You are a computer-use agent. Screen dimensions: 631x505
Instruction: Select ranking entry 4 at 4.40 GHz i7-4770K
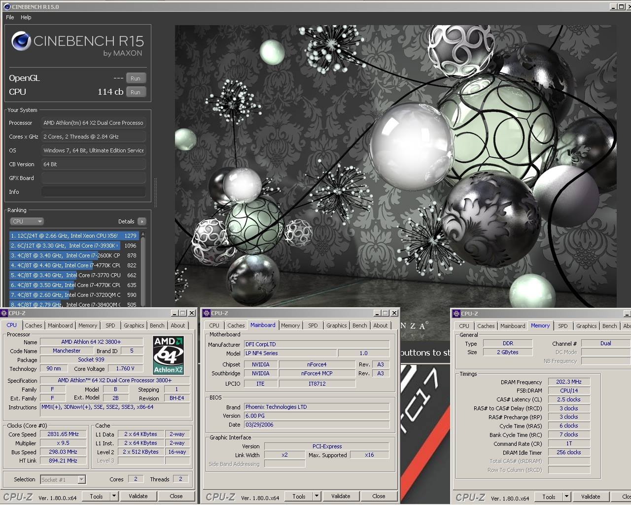[x=74, y=265]
